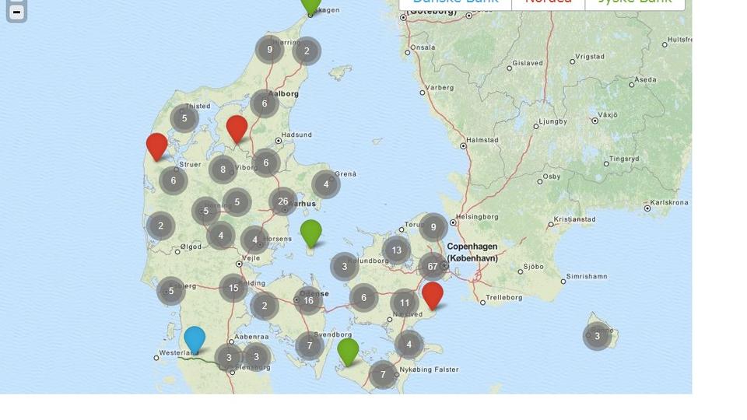Click the red pin north of Viborg
Screen dimensions: 747x420
(x=237, y=128)
